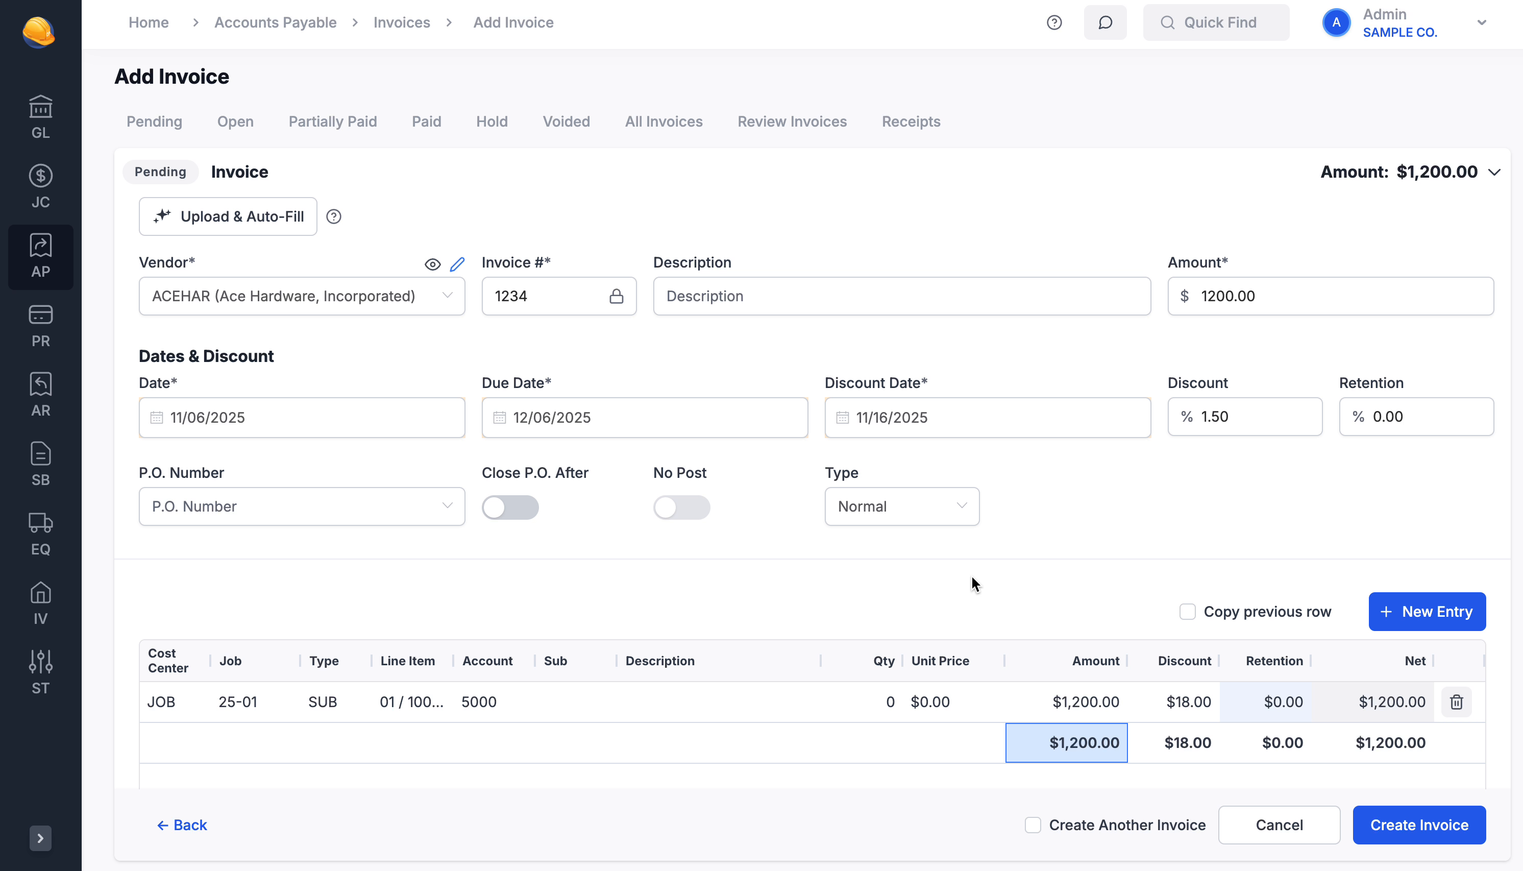Image resolution: width=1523 pixels, height=871 pixels.
Task: Open the Review Invoices tab
Action: coord(792,122)
